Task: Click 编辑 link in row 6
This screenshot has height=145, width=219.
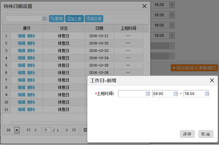Action: coord(21,72)
